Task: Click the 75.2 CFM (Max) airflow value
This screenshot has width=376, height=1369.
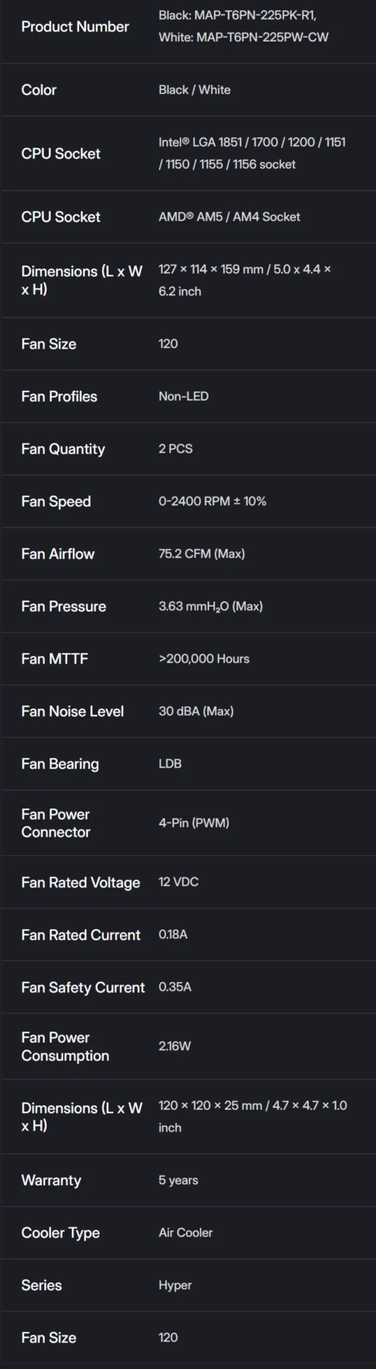Action: click(x=201, y=554)
